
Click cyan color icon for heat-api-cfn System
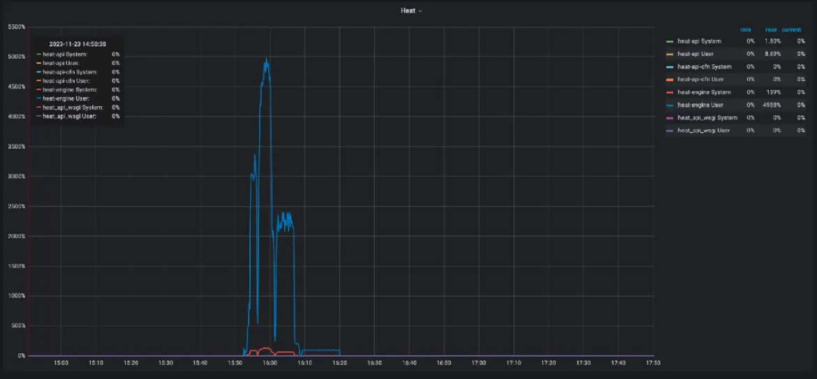(670, 67)
